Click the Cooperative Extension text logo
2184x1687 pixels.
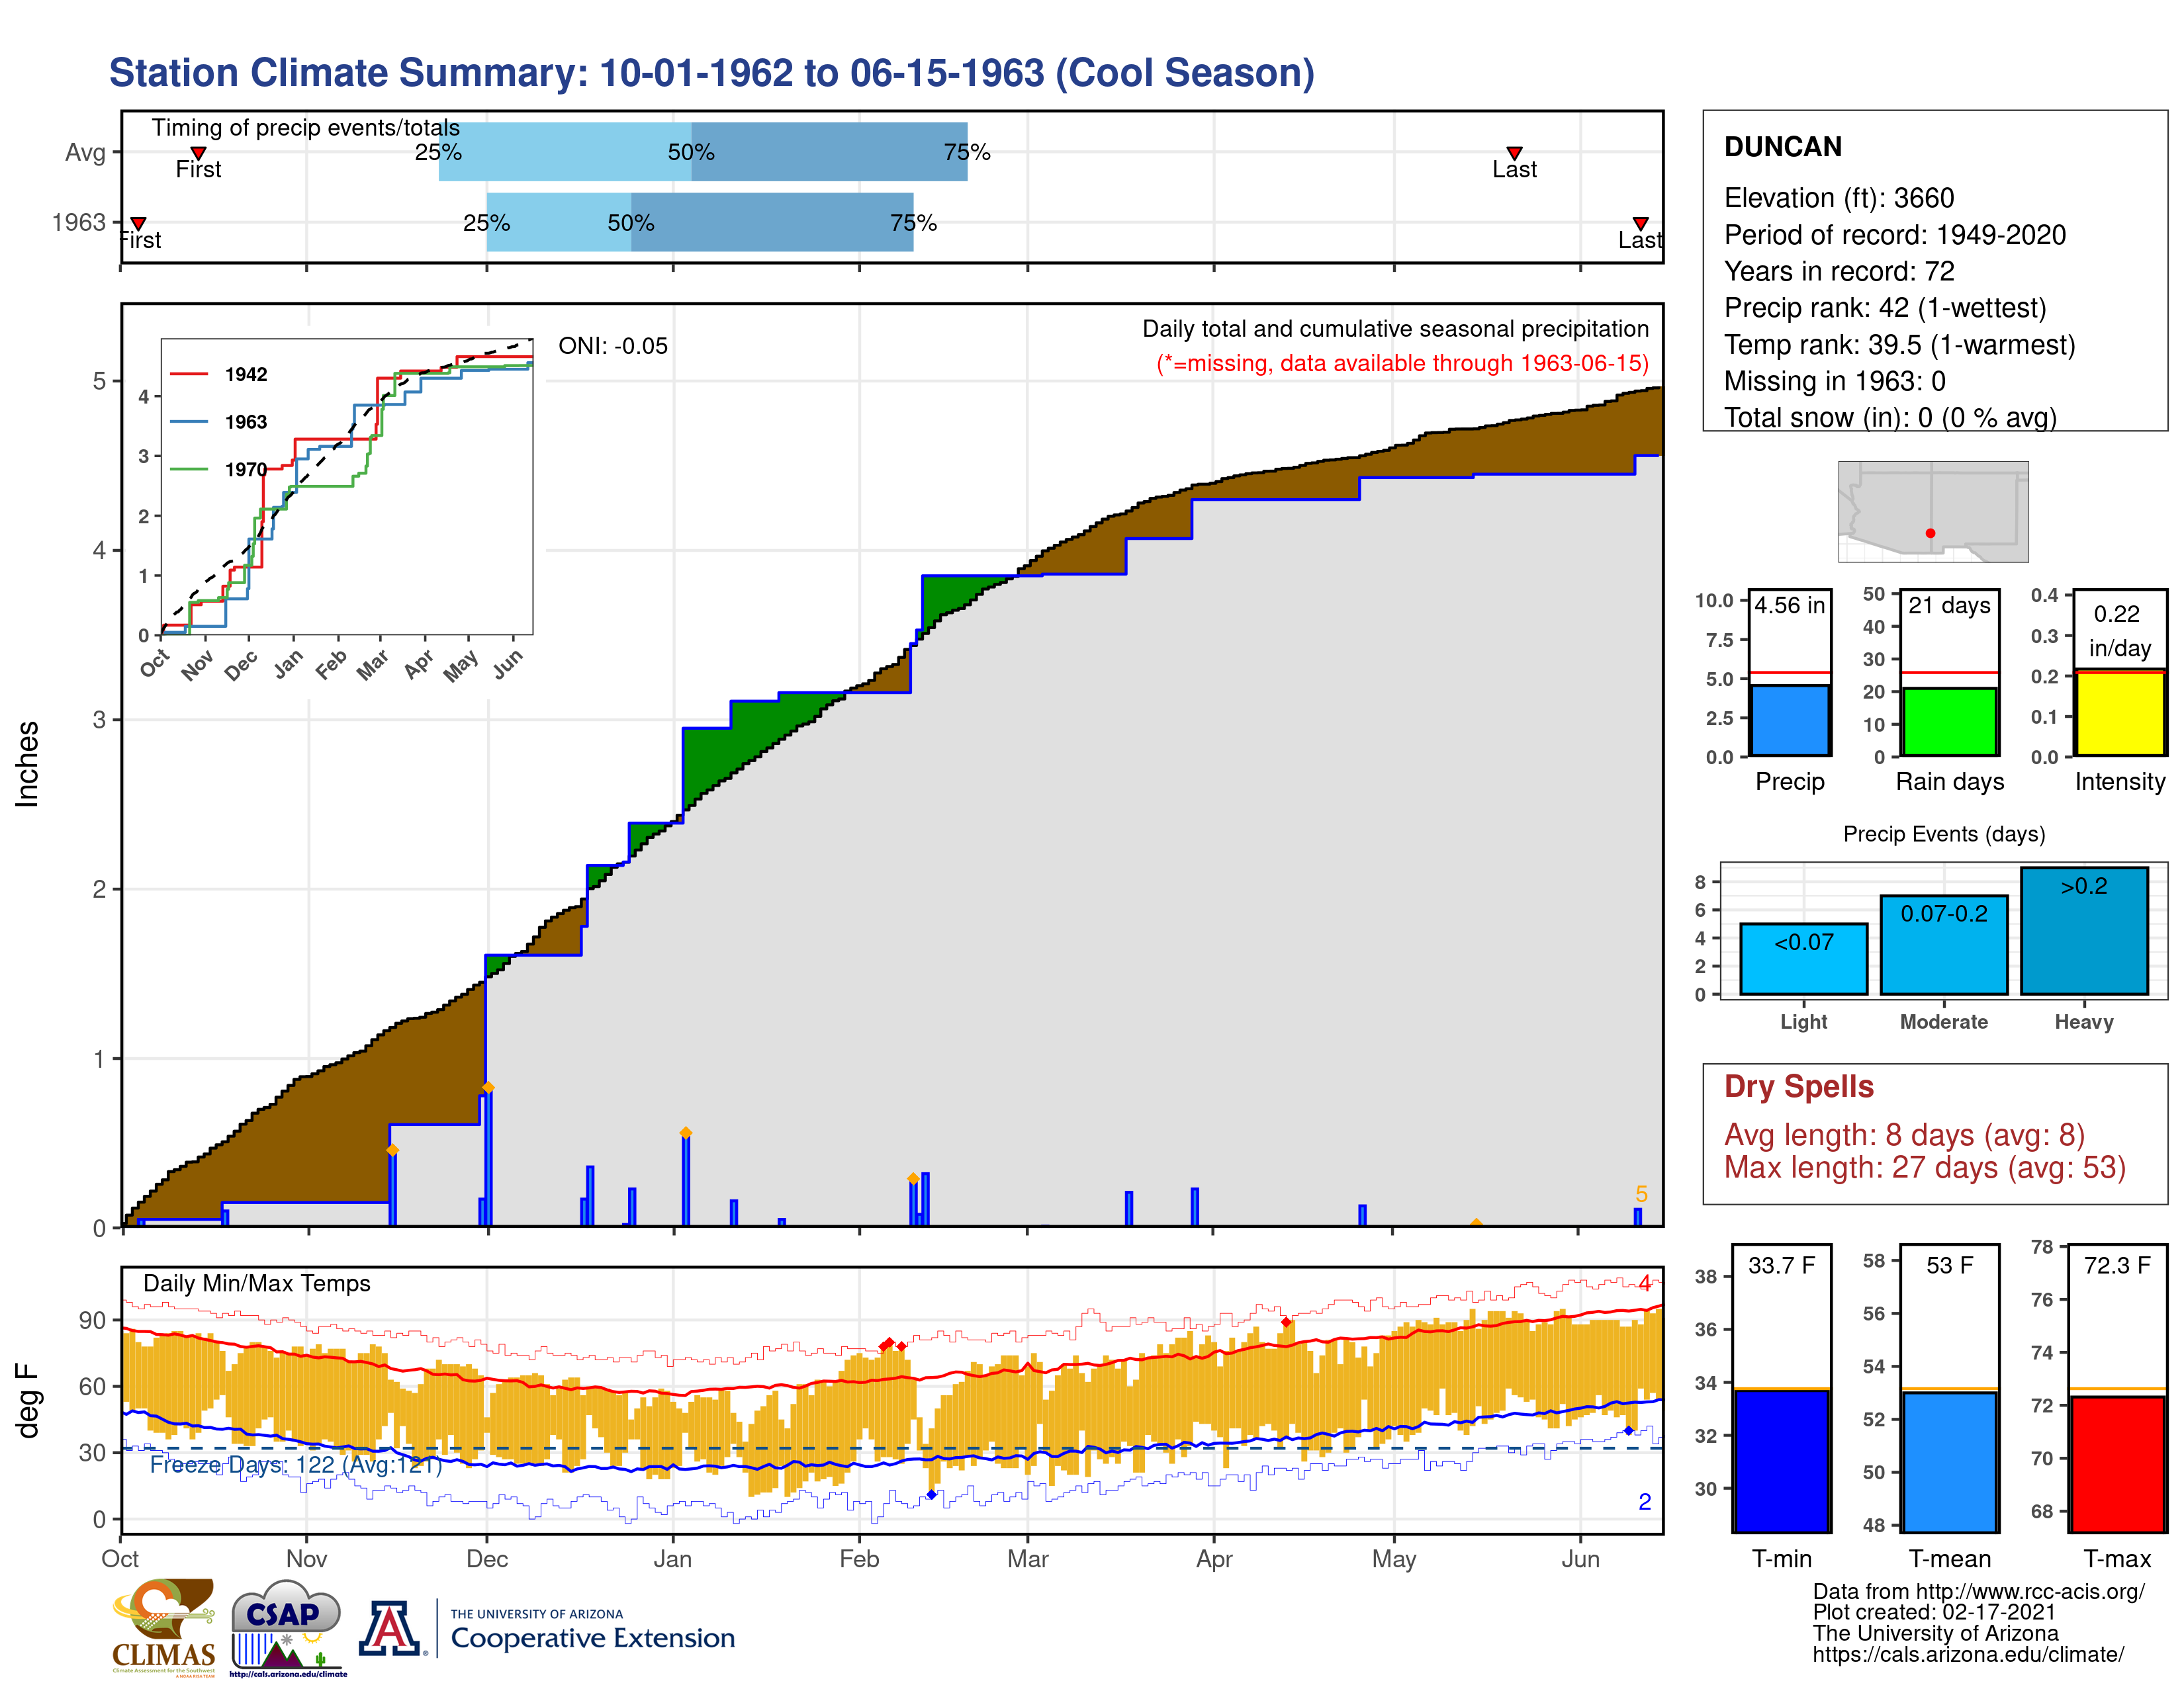(592, 1630)
